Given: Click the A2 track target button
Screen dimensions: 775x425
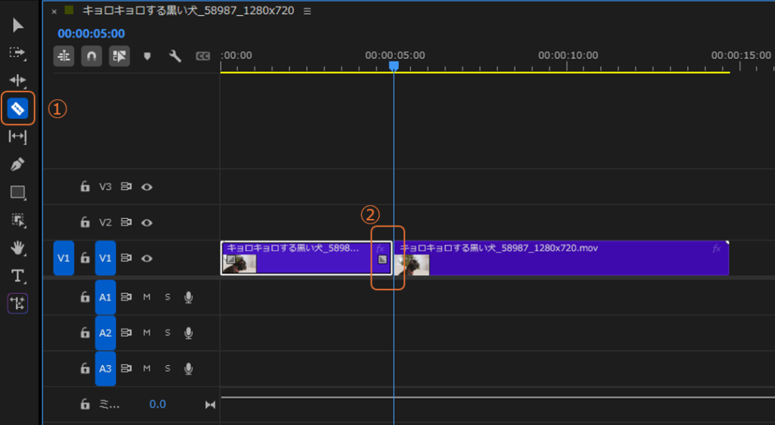Looking at the screenshot, I should click(105, 333).
